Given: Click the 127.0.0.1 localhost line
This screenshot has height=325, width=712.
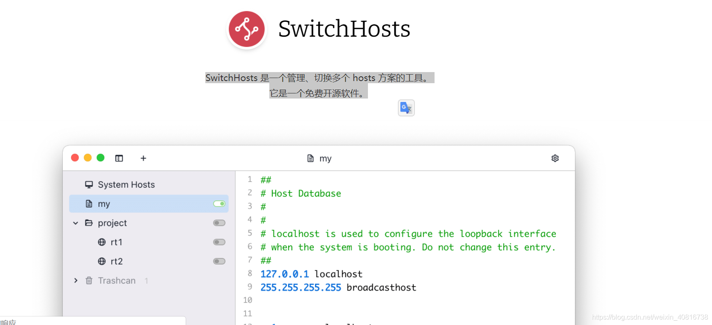Looking at the screenshot, I should [x=312, y=274].
